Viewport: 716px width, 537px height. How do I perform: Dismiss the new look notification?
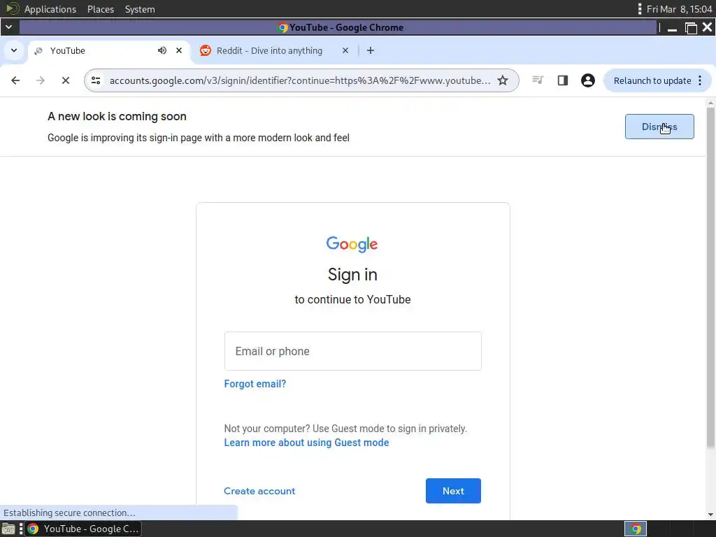[x=659, y=127]
